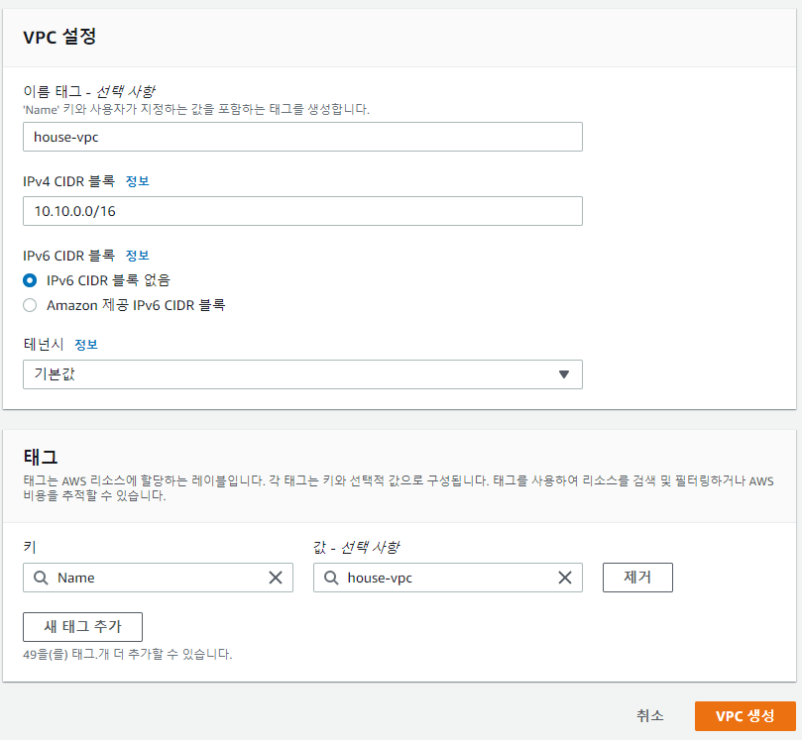Open the 테넌시 dropdown showing 기본값
This screenshot has width=802, height=740.
click(x=302, y=374)
